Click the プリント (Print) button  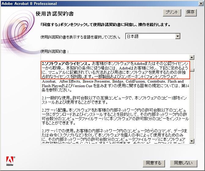(x=172, y=13)
